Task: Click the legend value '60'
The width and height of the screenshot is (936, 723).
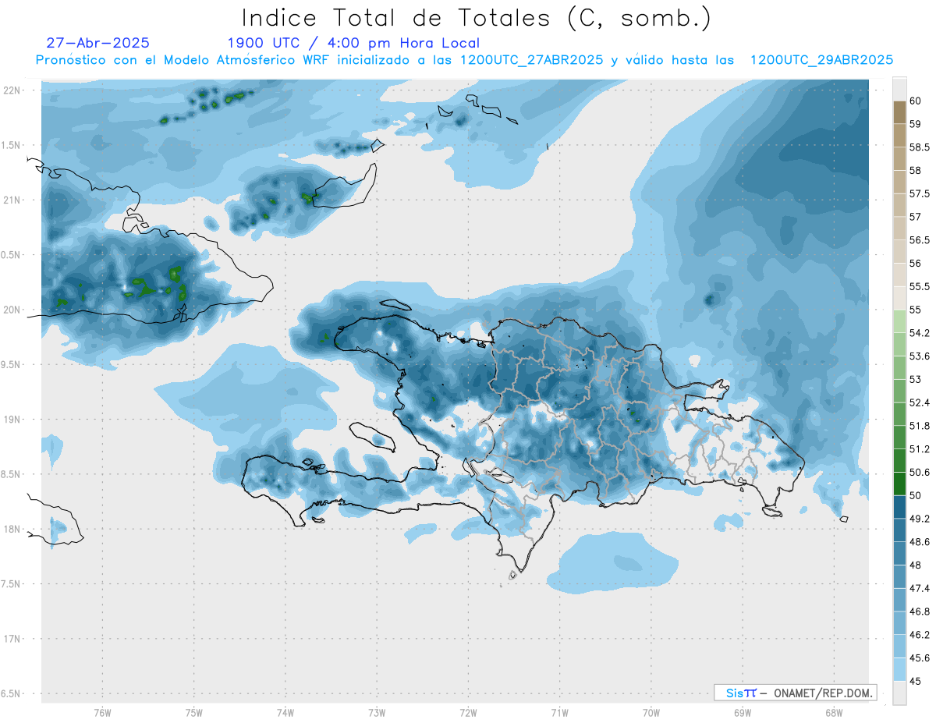Action: point(915,101)
